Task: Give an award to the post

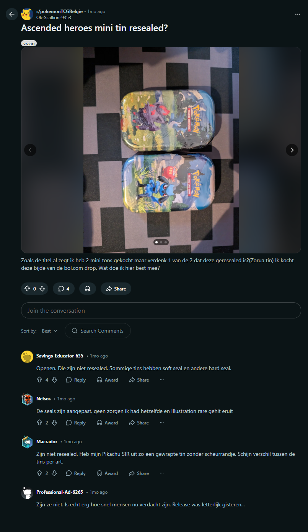Action: click(x=88, y=289)
